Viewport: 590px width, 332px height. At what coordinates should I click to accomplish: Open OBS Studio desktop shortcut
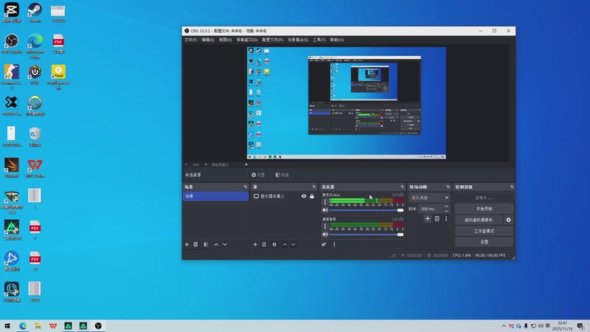tap(12, 44)
